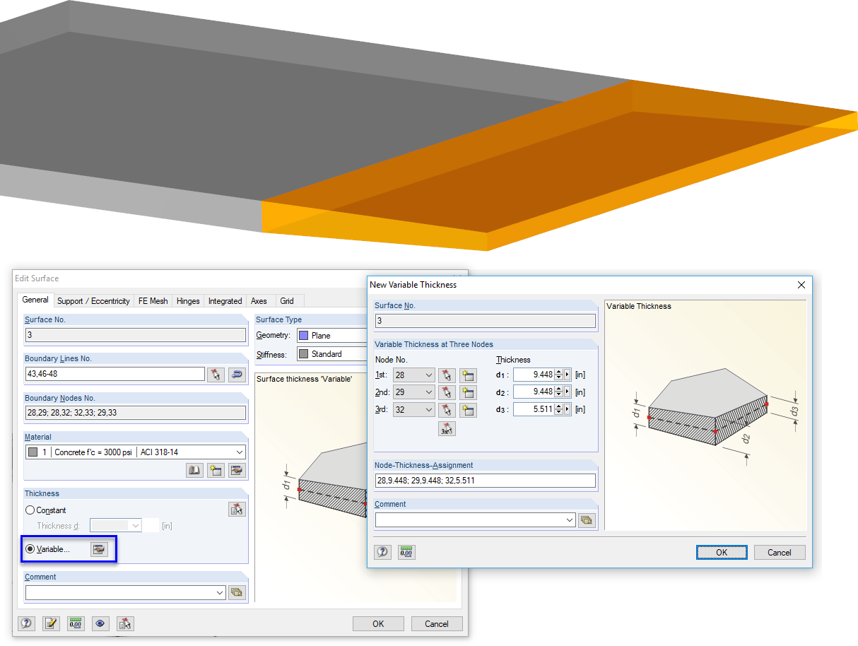
Task: Toggle the eye visibility icon in Edit Surface
Action: tap(100, 623)
